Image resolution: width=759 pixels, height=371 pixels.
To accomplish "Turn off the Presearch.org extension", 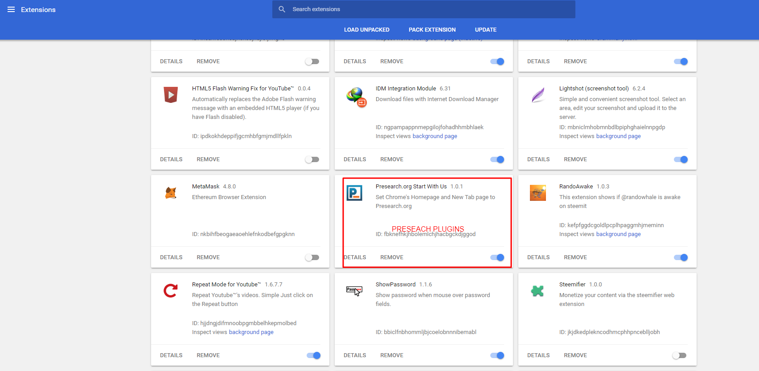I will coord(497,257).
